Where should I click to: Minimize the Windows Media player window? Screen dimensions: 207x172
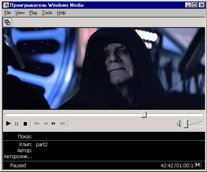pyautogui.click(x=188, y=5)
